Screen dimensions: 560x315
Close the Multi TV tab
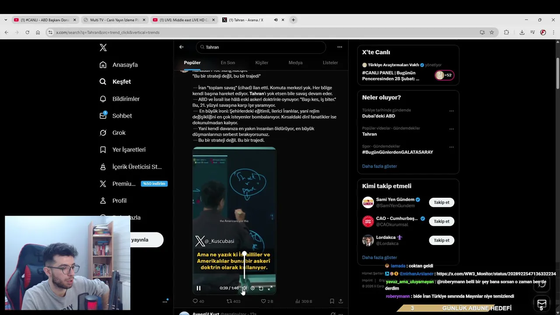[144, 20]
